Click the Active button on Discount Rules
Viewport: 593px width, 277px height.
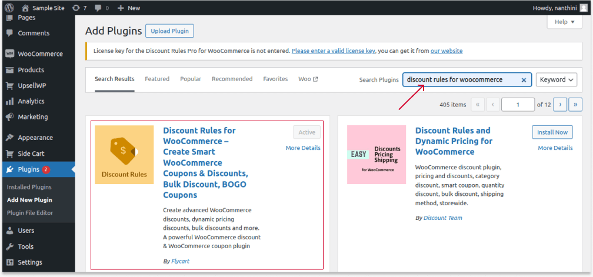[x=307, y=132]
